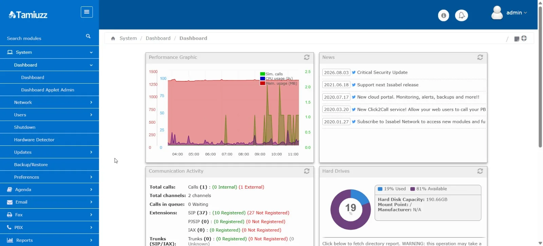Refresh the Performance Graphic applet
Viewport: 543px width, 246px height.
point(307,57)
